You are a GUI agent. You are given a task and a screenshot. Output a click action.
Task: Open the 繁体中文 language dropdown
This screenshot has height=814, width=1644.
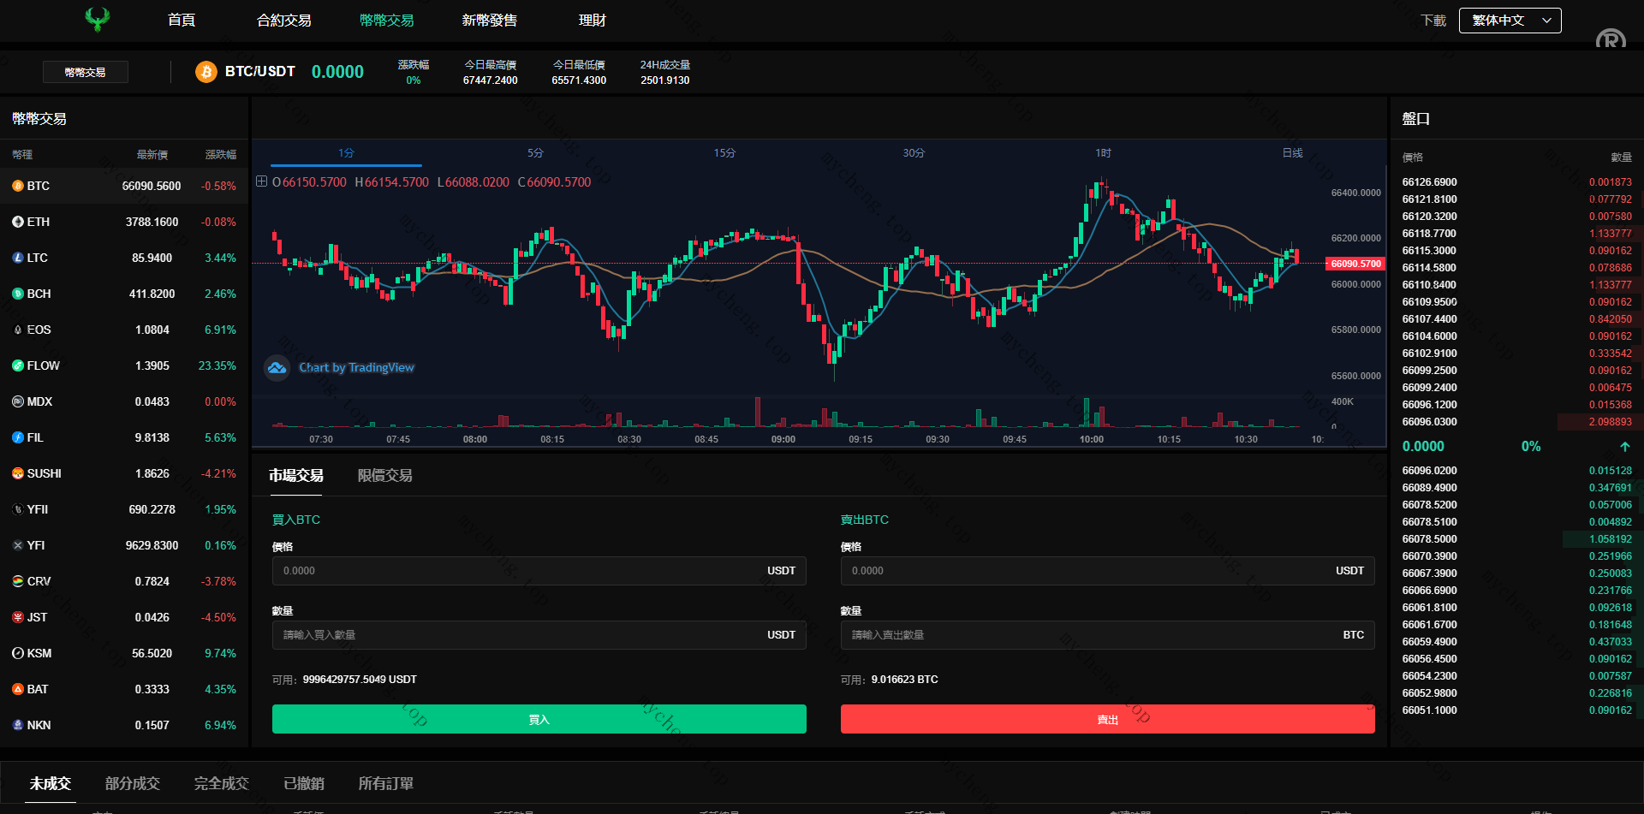tap(1510, 21)
